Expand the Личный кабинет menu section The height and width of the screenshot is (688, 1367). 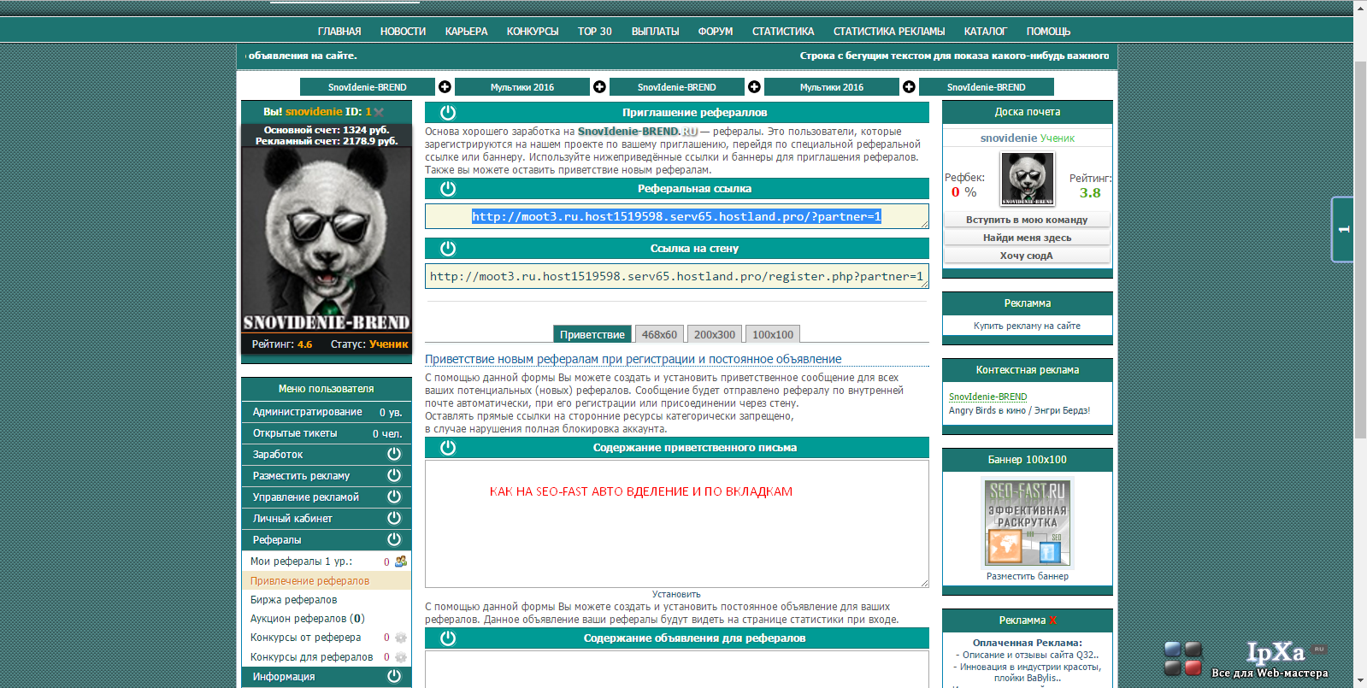(327, 519)
